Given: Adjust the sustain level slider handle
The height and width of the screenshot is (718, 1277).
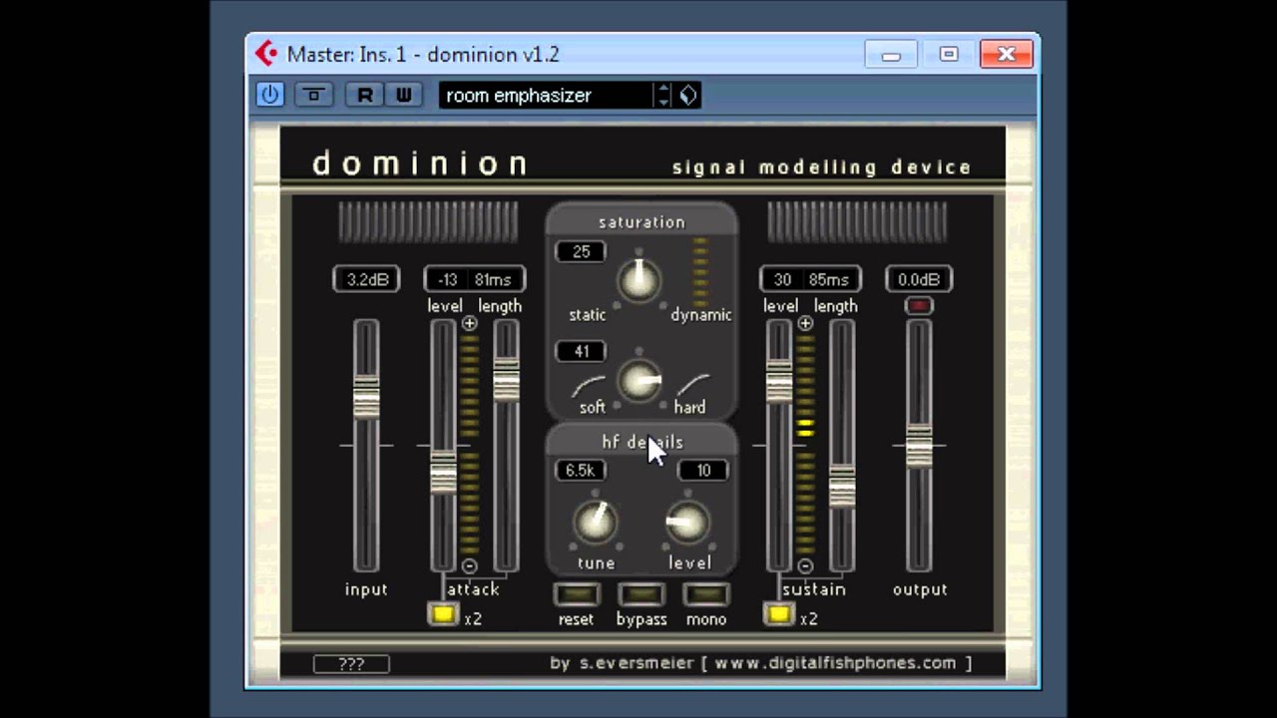Looking at the screenshot, I should (779, 381).
